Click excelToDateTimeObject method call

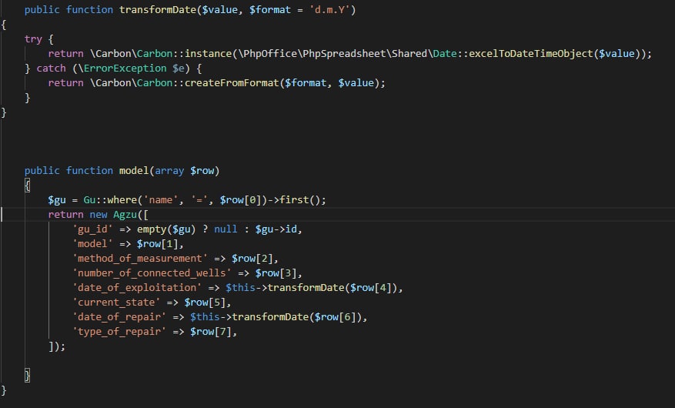click(x=531, y=54)
